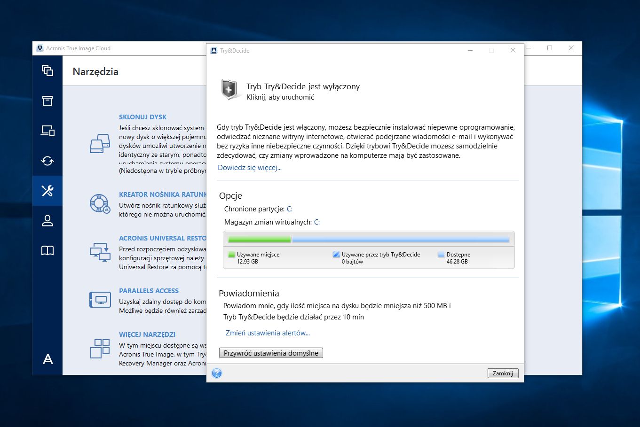This screenshot has height=427, width=640.
Task: Click the 'Tryb Try&Decide będzie działać przez 10 min' line
Action: (293, 317)
